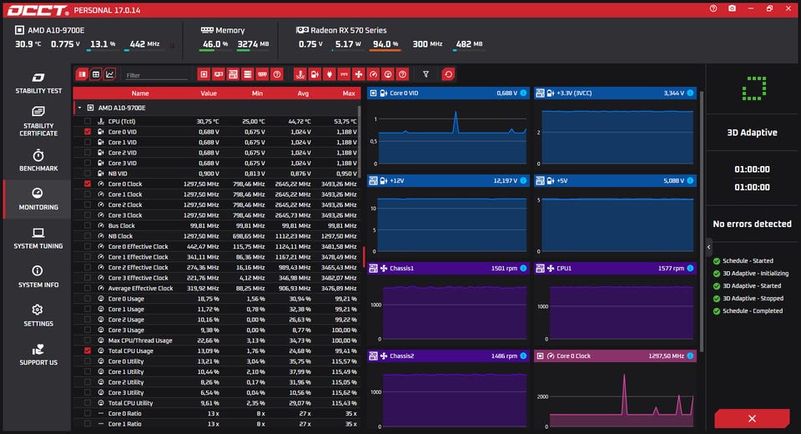The height and width of the screenshot is (434, 801).
Task: Open info for the CPU1 fan graph
Action: (690, 269)
